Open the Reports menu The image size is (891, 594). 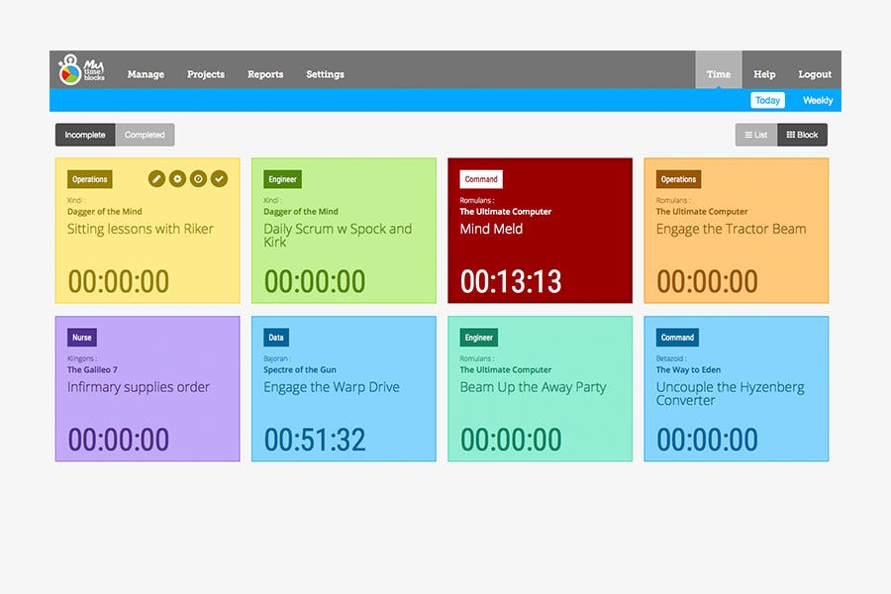(264, 73)
